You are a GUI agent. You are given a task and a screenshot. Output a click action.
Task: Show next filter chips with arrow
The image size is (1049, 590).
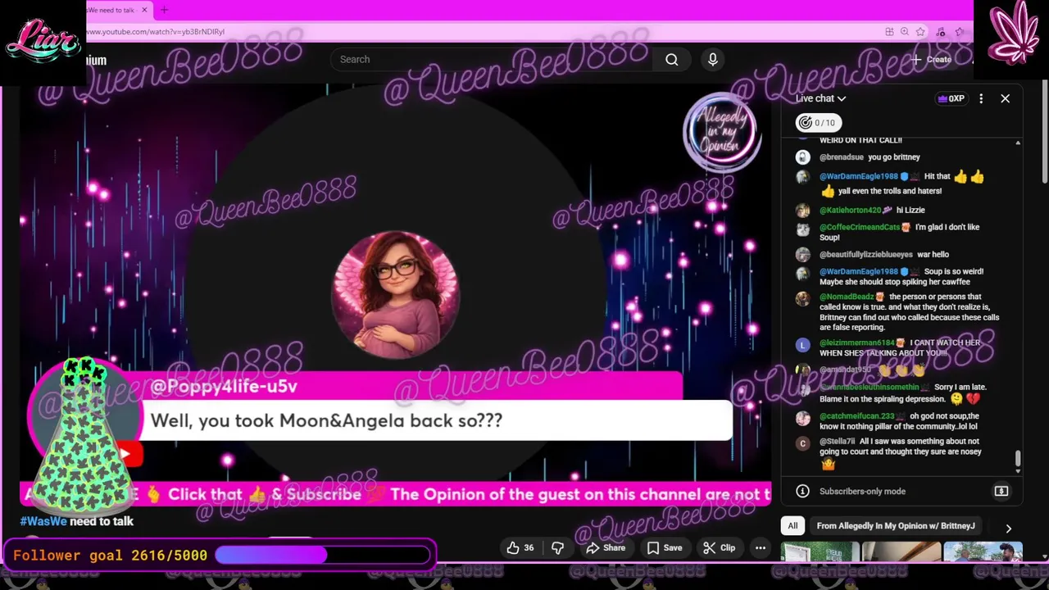(x=1008, y=529)
